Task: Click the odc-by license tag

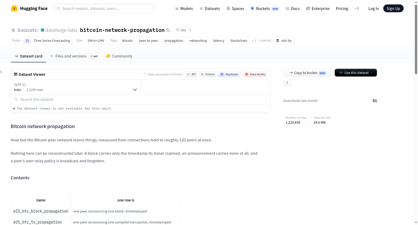Action: tap(284, 41)
